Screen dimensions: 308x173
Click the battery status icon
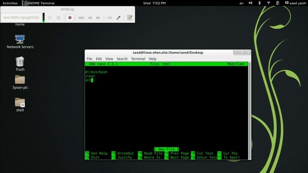point(278,3)
